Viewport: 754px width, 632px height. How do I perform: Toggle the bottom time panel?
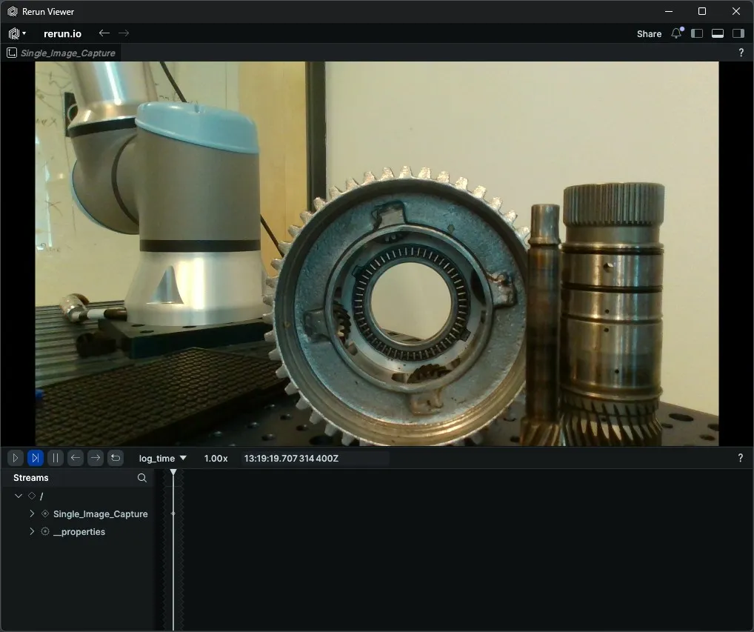[717, 33]
